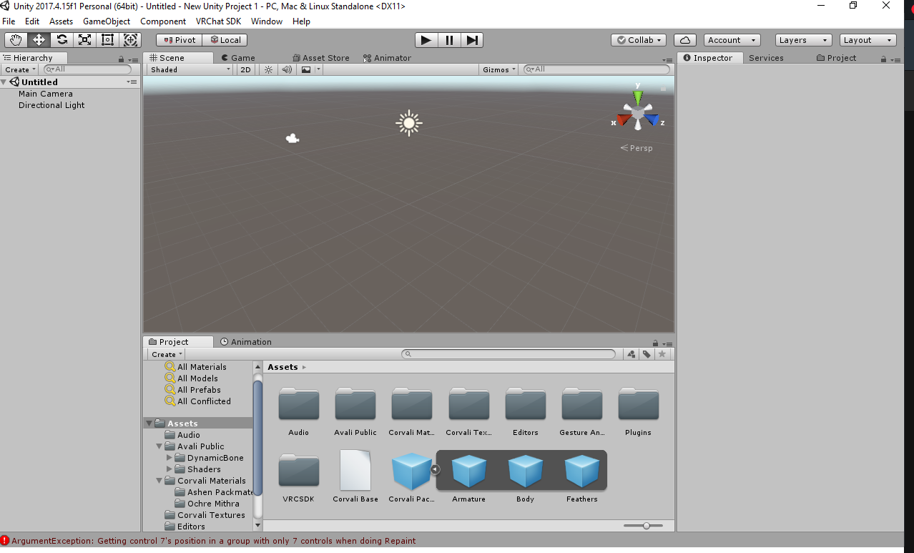Search by Type filter icon in Project
Viewport: 914px width, 553px height.
(x=631, y=354)
